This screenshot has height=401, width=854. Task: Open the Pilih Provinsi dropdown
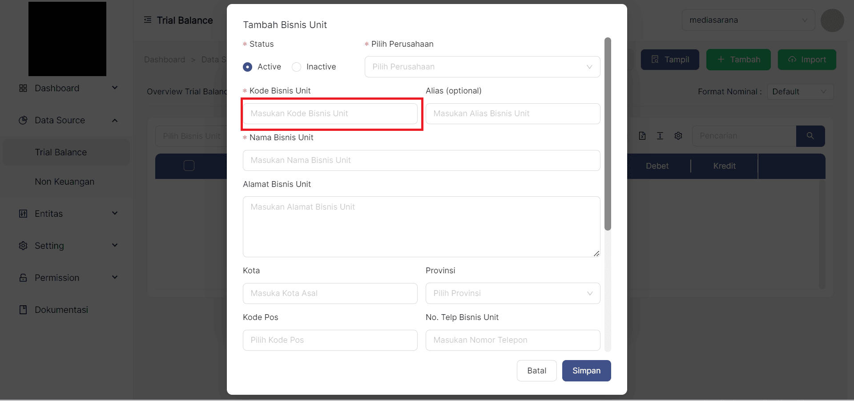tap(512, 293)
